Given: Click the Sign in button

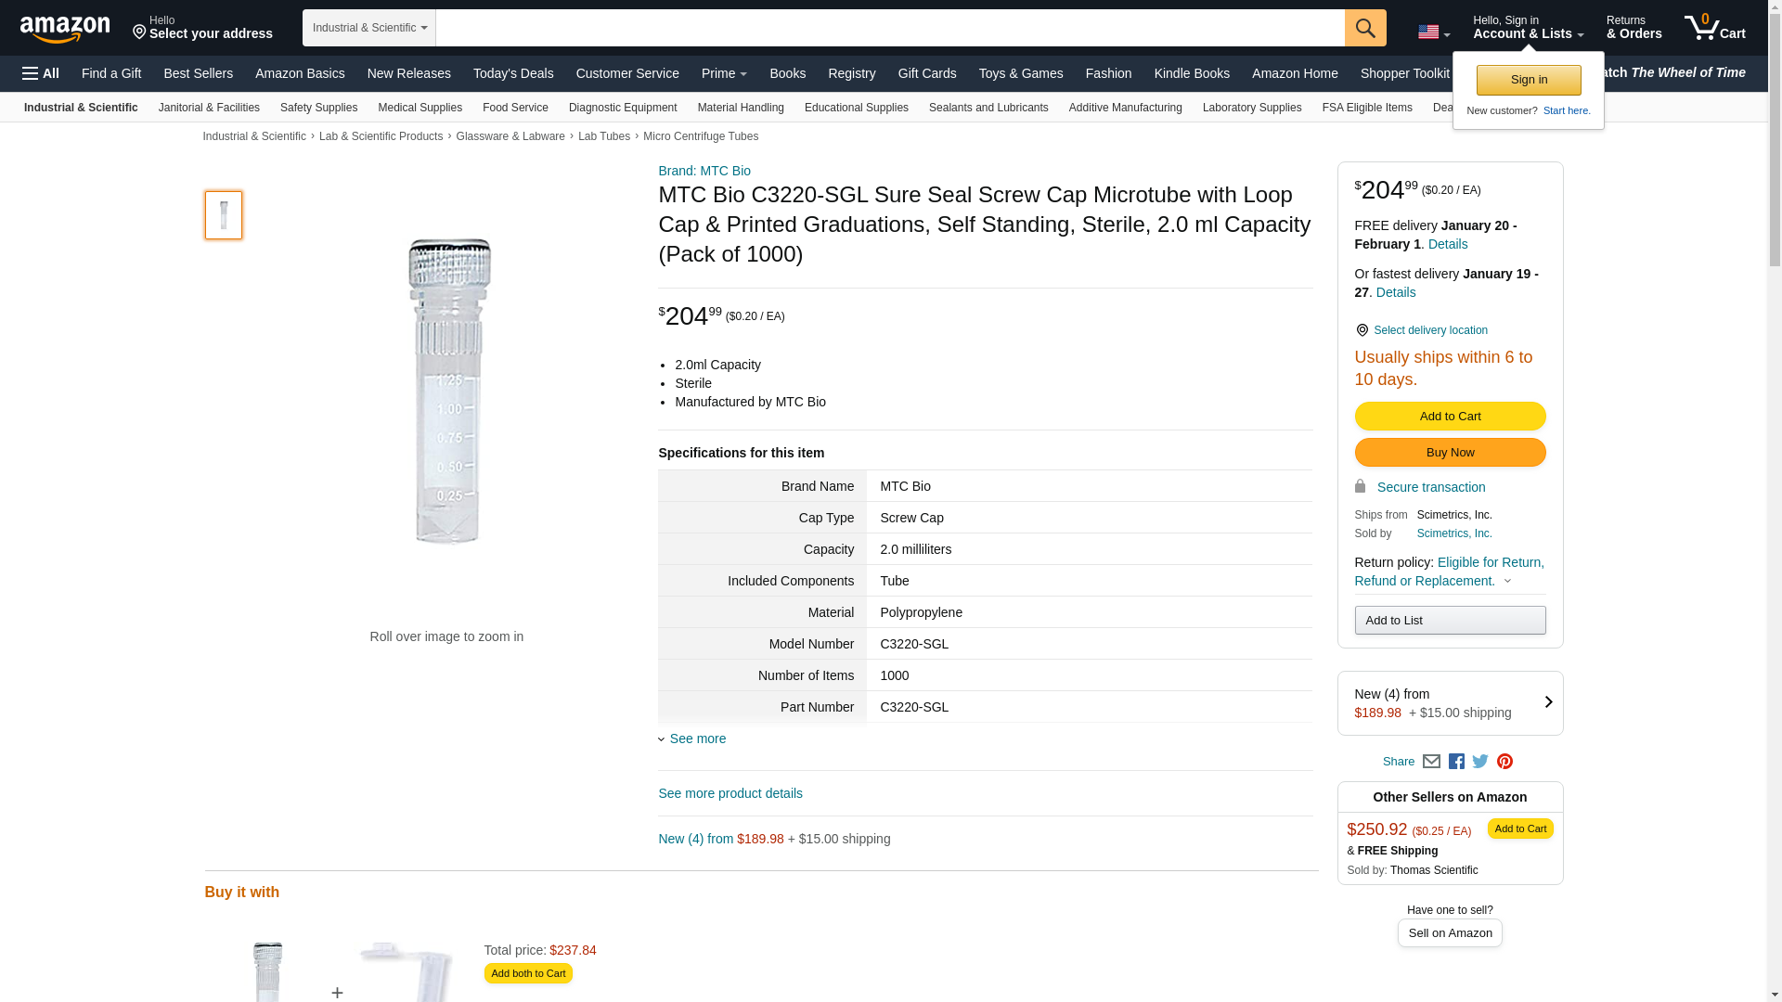Looking at the screenshot, I should click(1529, 81).
